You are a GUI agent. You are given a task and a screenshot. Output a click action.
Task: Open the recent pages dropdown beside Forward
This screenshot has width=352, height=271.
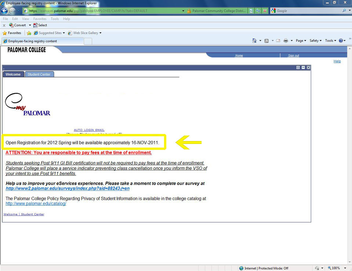click(x=18, y=11)
